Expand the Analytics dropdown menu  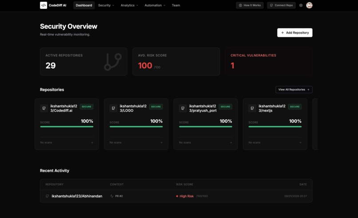point(129,5)
